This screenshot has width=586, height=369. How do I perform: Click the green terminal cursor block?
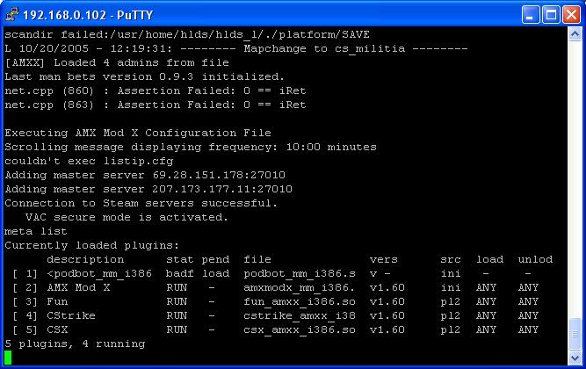tap(8, 358)
